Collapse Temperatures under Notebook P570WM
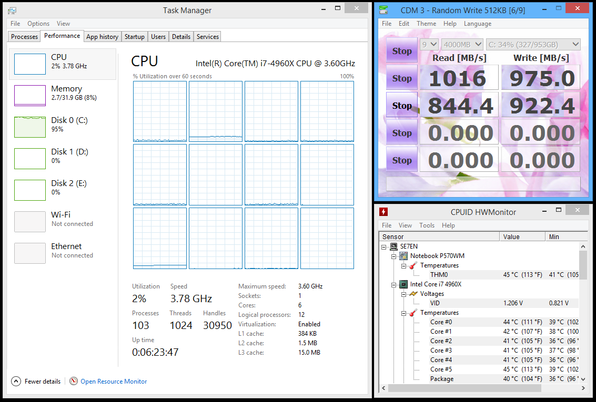The width and height of the screenshot is (596, 402). tap(403, 266)
